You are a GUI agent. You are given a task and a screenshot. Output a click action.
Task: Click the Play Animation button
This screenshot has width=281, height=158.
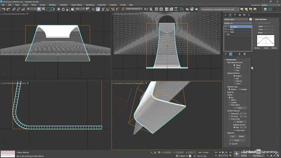click(x=223, y=152)
